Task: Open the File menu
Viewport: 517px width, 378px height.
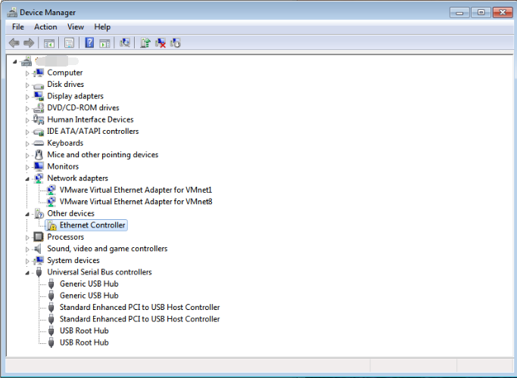Action: point(18,27)
